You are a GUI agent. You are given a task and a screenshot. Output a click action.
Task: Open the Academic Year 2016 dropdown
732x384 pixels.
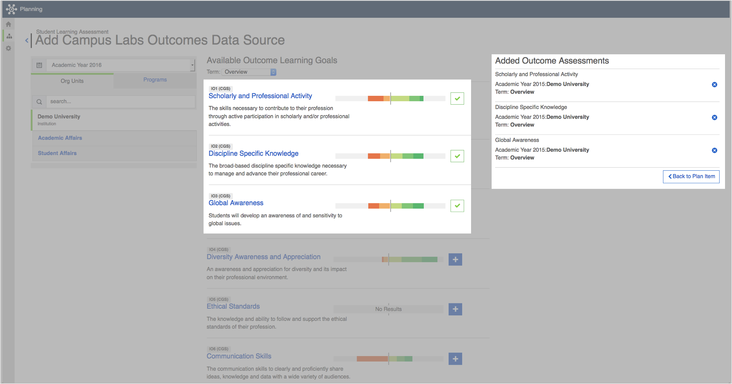pyautogui.click(x=121, y=65)
